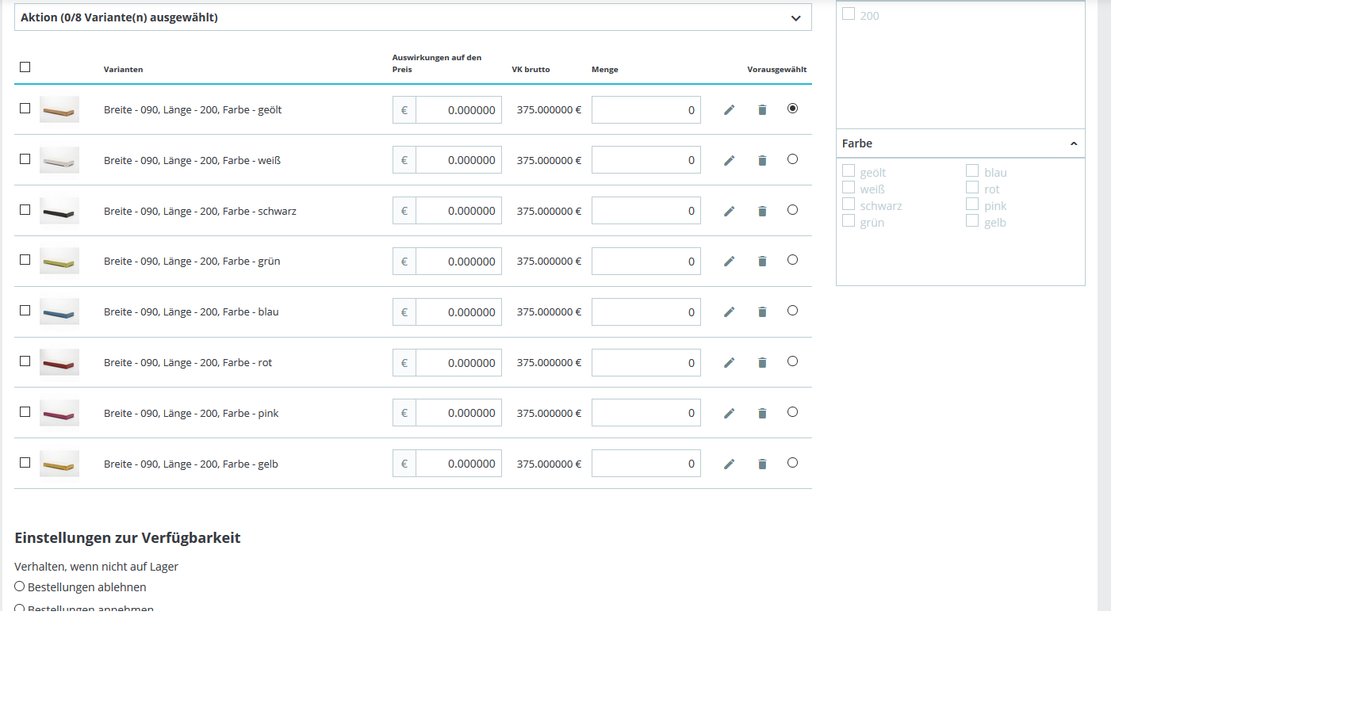The image size is (1345, 703).
Task: Click the price impact field for the grün variant
Action: [458, 262]
